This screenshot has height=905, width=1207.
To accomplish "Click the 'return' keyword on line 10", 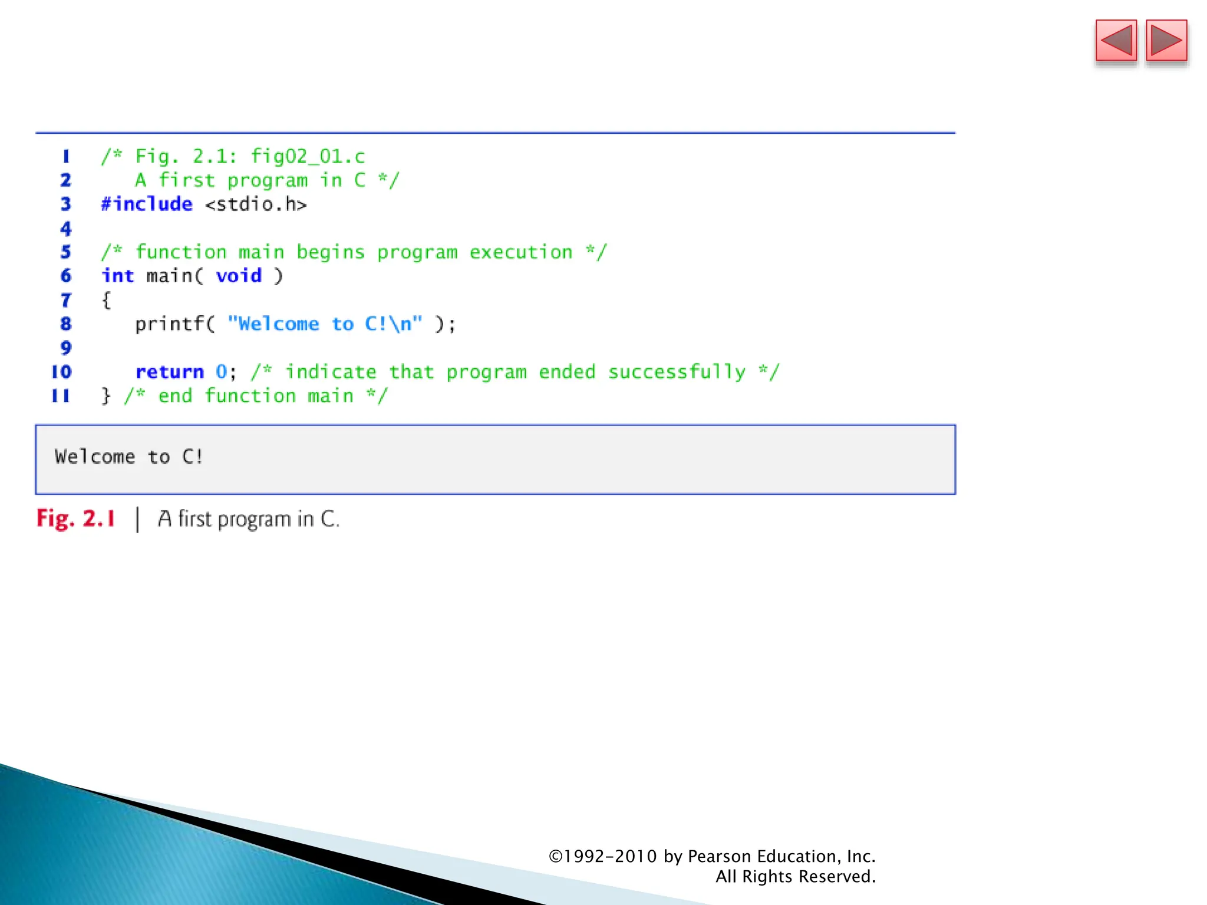I will click(x=169, y=372).
